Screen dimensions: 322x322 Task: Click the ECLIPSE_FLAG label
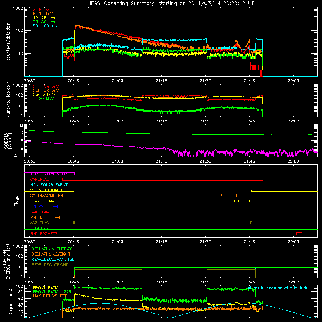coord(44,206)
